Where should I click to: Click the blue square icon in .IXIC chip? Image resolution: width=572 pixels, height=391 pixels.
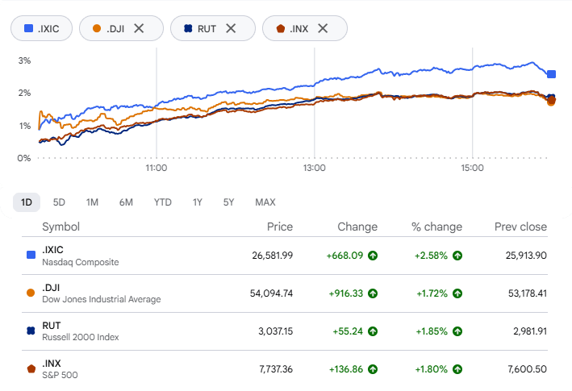tap(28, 28)
